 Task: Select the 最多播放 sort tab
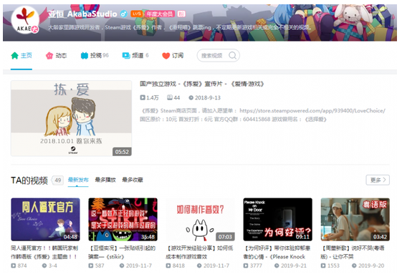coord(105,180)
